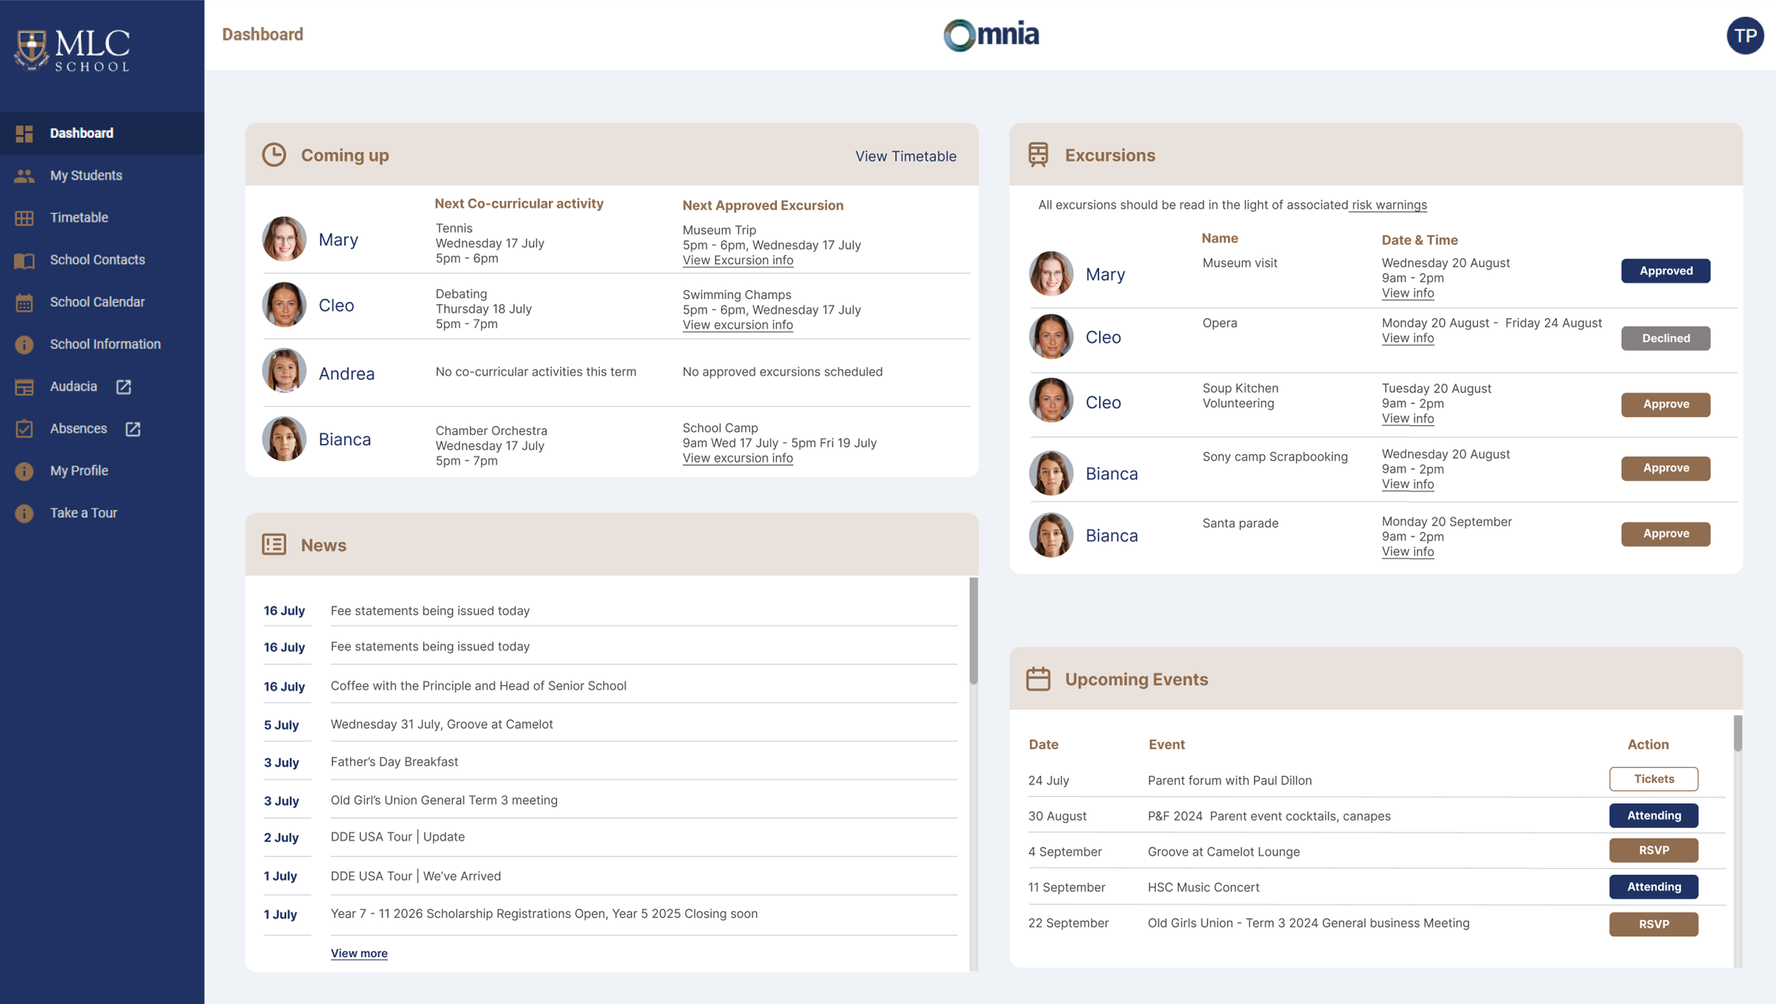1776x1004 pixels.
Task: Click Andrea's name in Coming up
Action: pos(346,374)
